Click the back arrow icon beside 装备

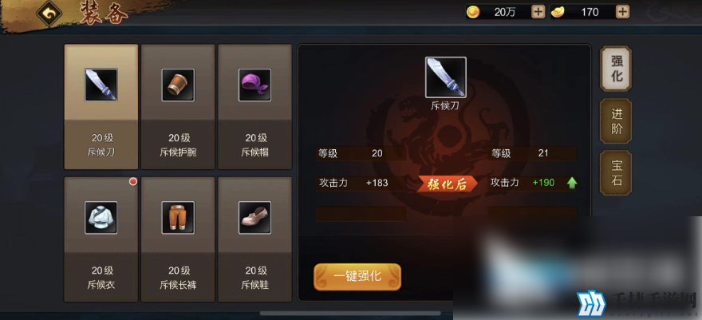pyautogui.click(x=49, y=14)
